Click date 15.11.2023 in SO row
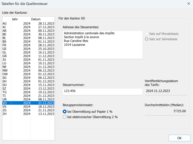The height and width of the screenshot is (144, 193). click(46, 85)
